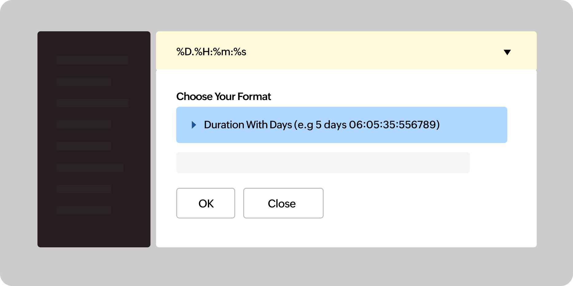Click the gray placeholder bar above OK

(x=323, y=163)
